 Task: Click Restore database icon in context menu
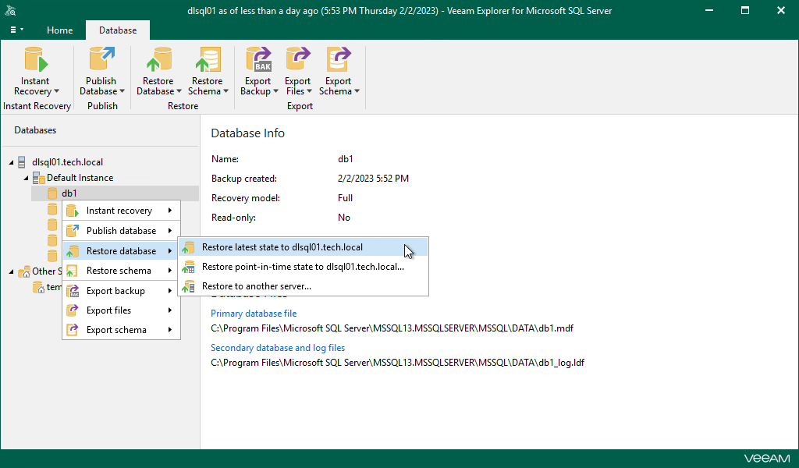[x=73, y=251]
